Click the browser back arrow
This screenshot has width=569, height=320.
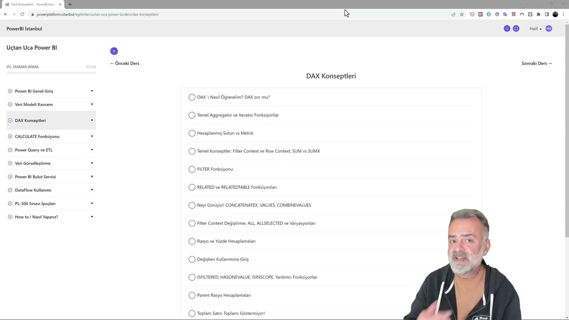click(5, 14)
